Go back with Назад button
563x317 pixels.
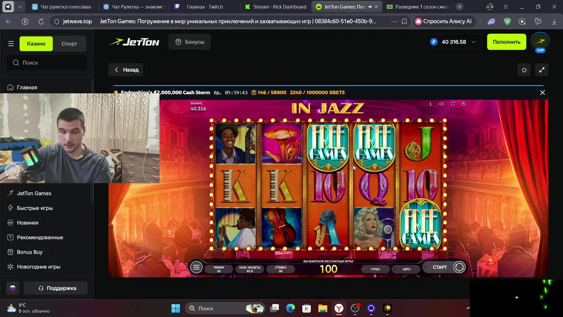[x=126, y=70]
